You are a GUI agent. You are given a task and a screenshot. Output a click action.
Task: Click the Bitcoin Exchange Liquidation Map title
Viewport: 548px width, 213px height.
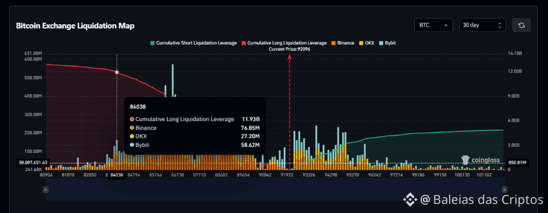click(75, 25)
